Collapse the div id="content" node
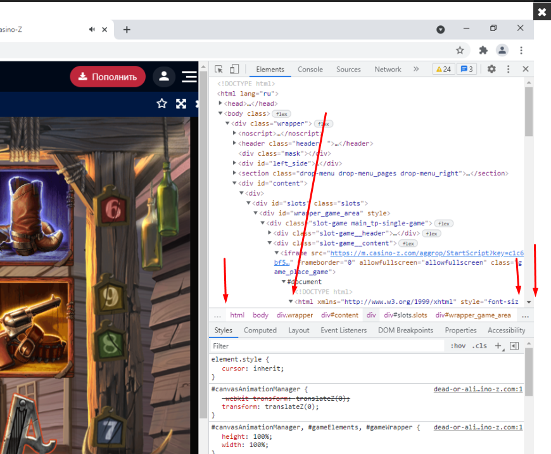Viewport: 551px width, 454px height. tap(235, 183)
